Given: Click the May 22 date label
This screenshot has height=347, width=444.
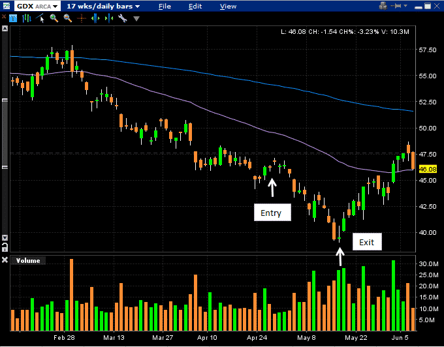Looking at the screenshot, I should (356, 338).
